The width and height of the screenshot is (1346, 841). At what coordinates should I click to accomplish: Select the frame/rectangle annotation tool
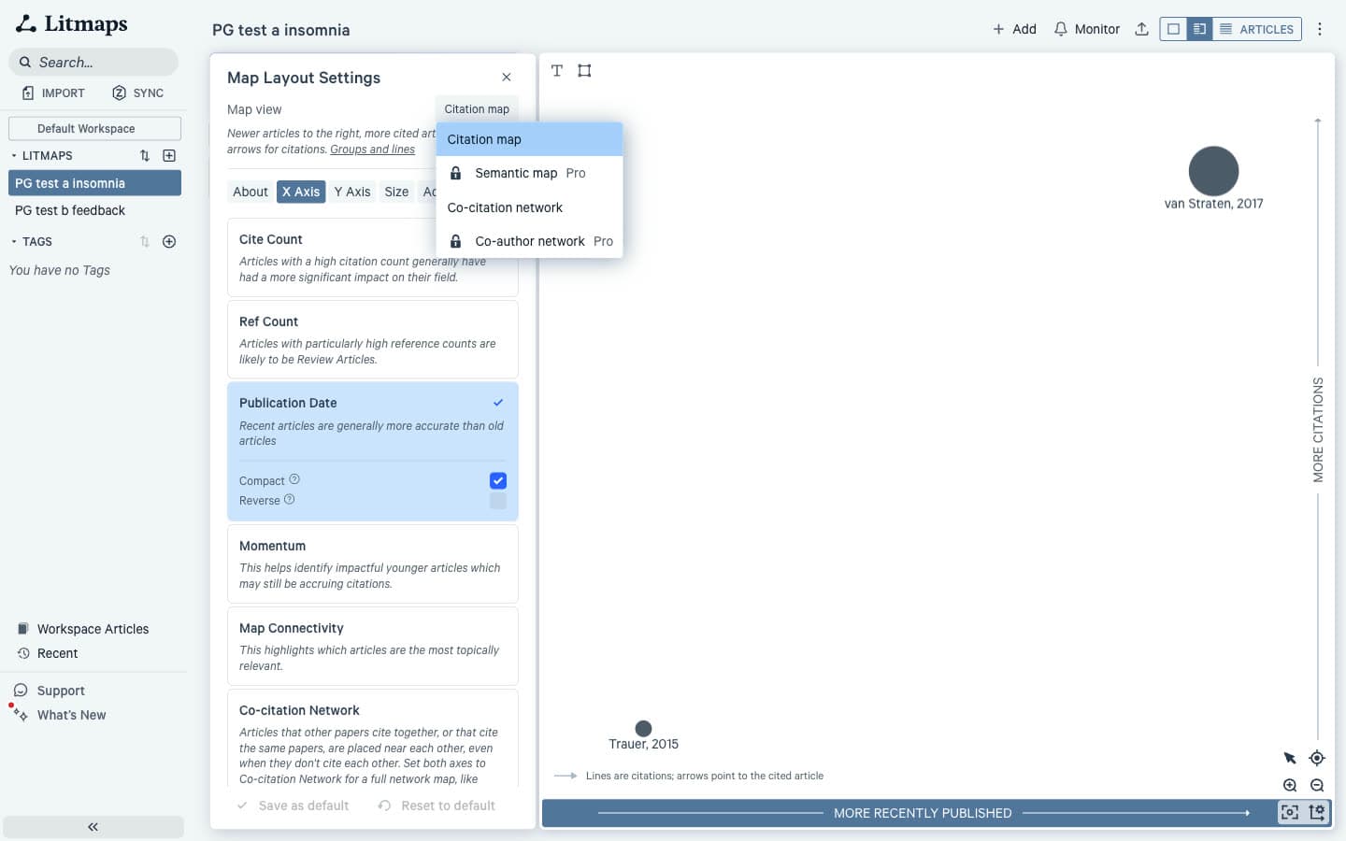tap(584, 70)
